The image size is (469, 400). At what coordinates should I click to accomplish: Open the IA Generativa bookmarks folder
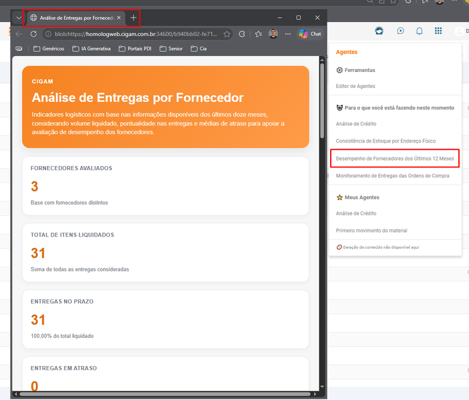click(x=92, y=49)
